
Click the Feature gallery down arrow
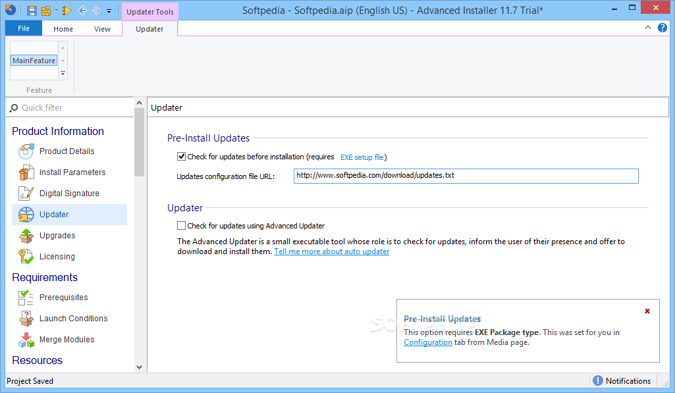click(x=63, y=61)
